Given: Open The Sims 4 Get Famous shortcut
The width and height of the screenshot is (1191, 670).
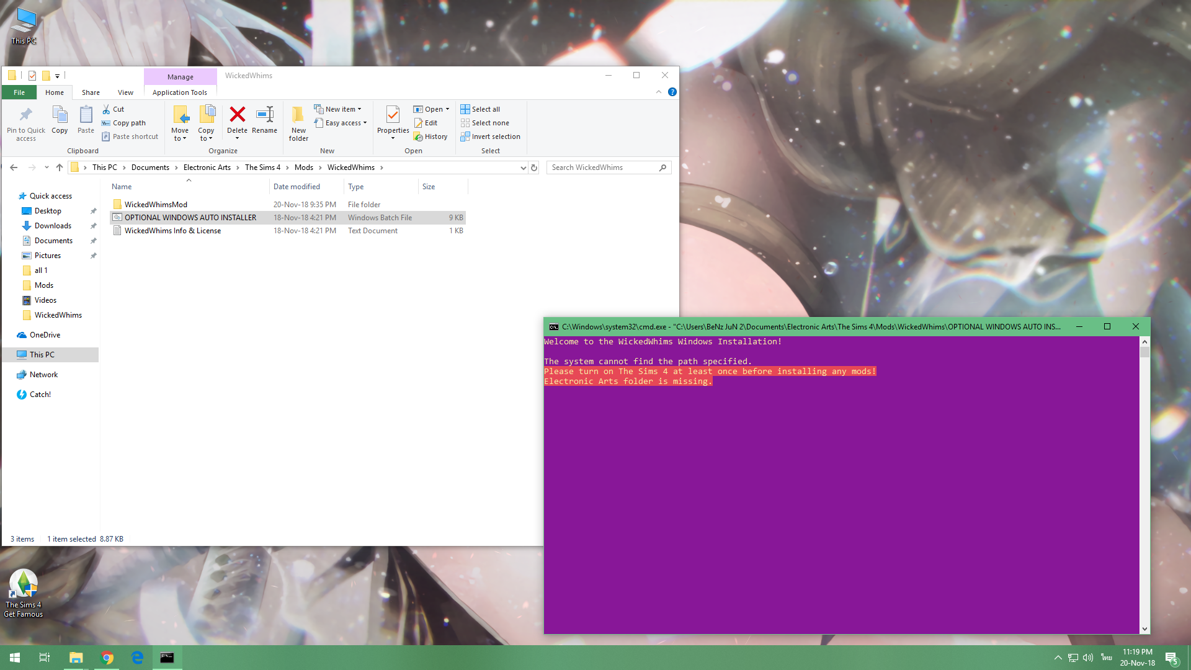Looking at the screenshot, I should [x=24, y=594].
